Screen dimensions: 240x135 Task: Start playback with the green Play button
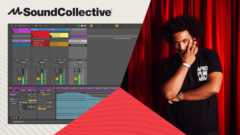click(x=79, y=26)
